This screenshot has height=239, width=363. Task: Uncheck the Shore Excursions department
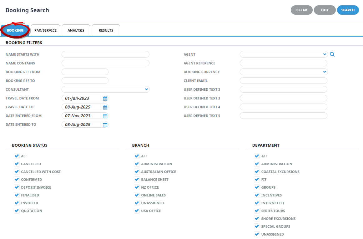tap(257, 219)
